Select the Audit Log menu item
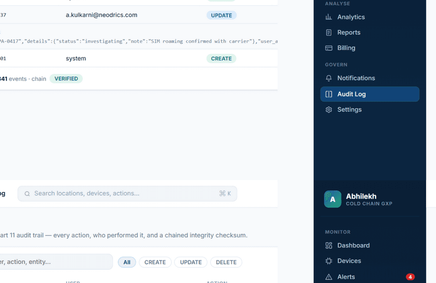The height and width of the screenshot is (283, 436). click(x=369, y=94)
